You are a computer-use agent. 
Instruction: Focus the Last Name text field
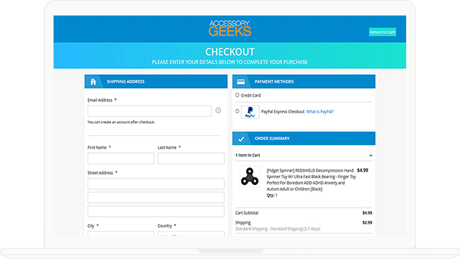click(191, 158)
